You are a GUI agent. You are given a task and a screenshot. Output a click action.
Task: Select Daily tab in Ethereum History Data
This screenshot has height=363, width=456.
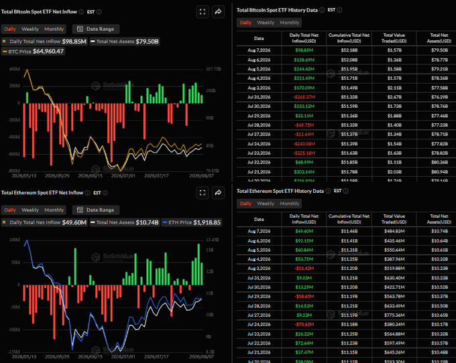click(x=245, y=204)
